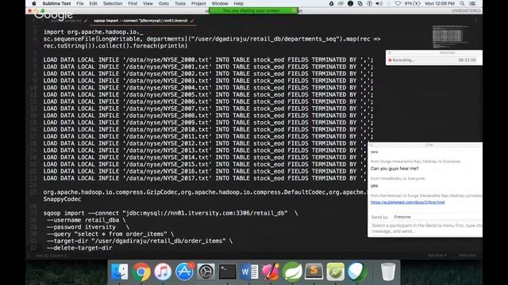Open Microsoft Word from the Dock
508x285 pixels.
(x=249, y=272)
